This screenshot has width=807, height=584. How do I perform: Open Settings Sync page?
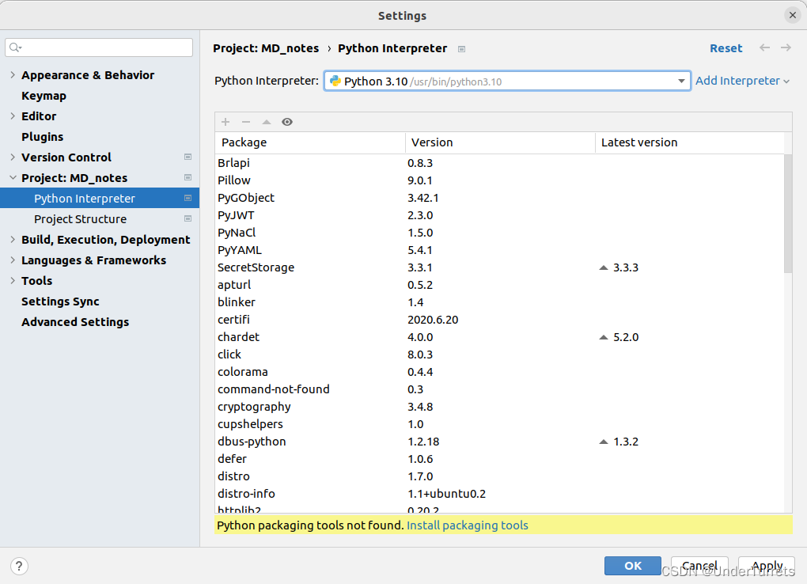[x=60, y=301]
